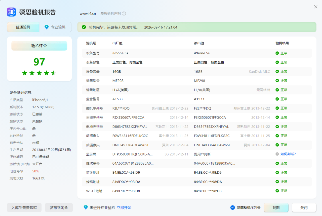This screenshot has height=216, width=322.
Task: Switch to the 普通验机 tab
Action: [23, 27]
